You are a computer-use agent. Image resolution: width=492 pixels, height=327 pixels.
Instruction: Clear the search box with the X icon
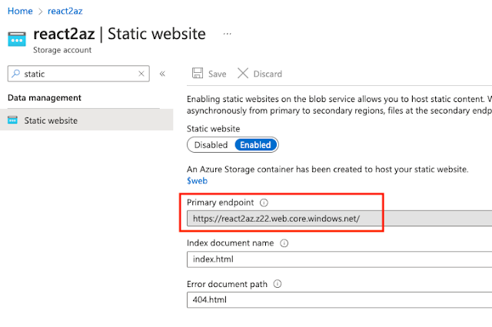pos(141,74)
